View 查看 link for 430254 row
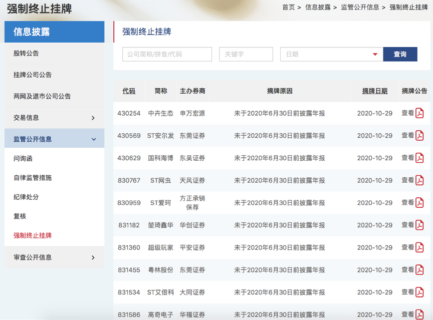433x320 pixels. (x=407, y=113)
